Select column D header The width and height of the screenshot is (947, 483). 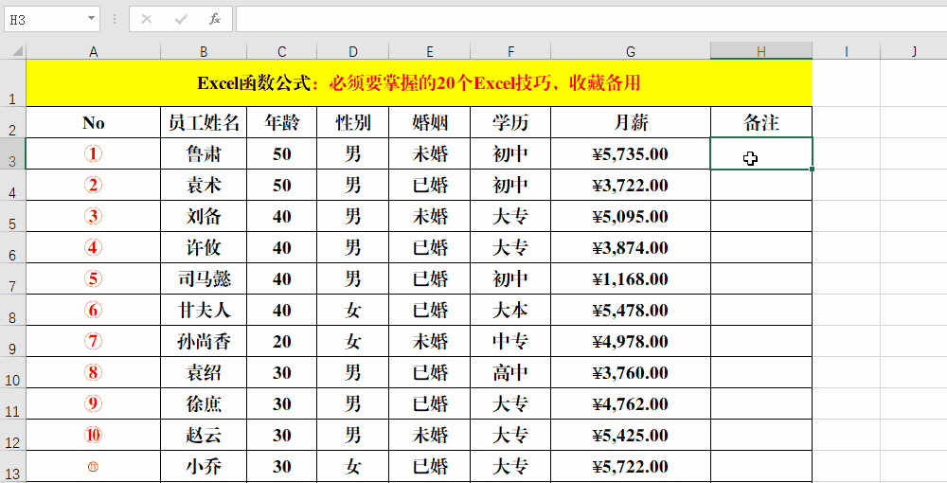pos(352,51)
